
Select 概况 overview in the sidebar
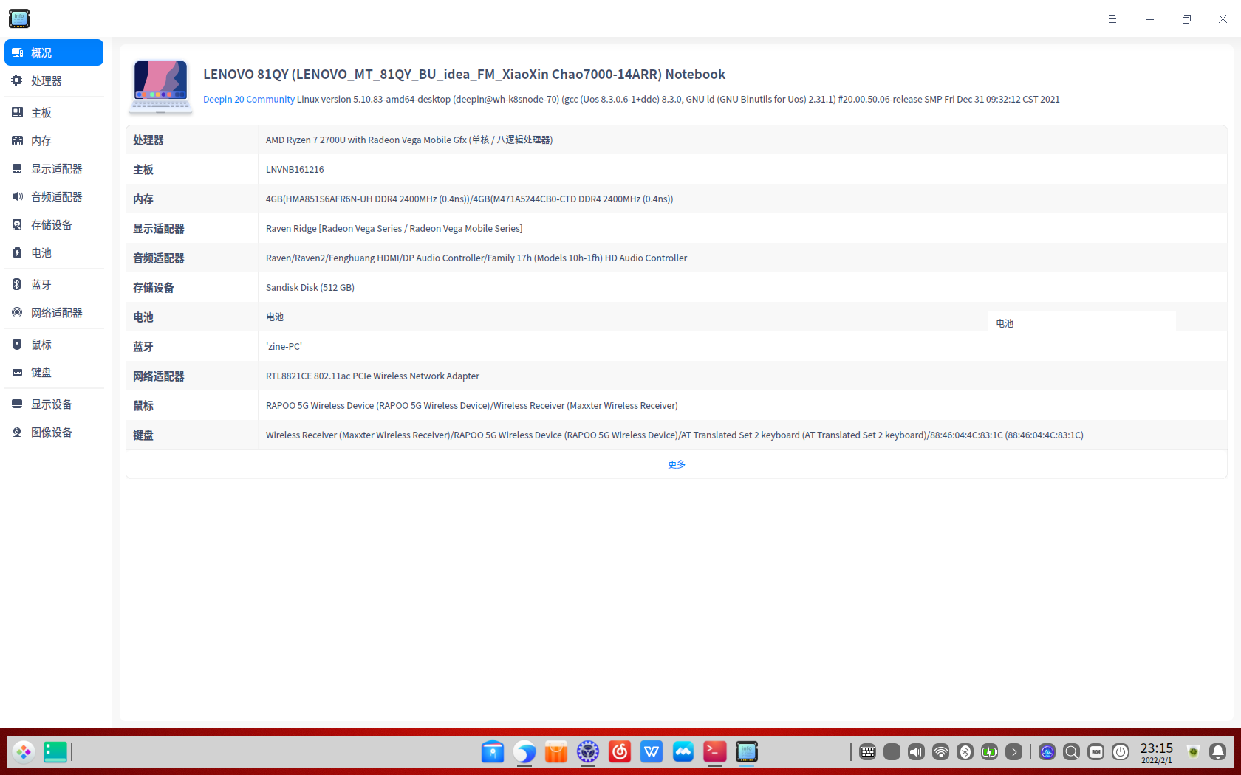click(x=54, y=52)
